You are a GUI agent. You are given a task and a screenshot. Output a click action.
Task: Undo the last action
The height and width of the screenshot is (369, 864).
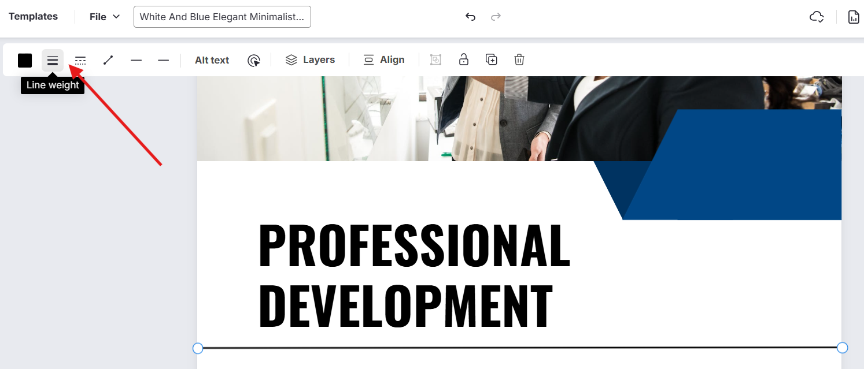coord(470,17)
